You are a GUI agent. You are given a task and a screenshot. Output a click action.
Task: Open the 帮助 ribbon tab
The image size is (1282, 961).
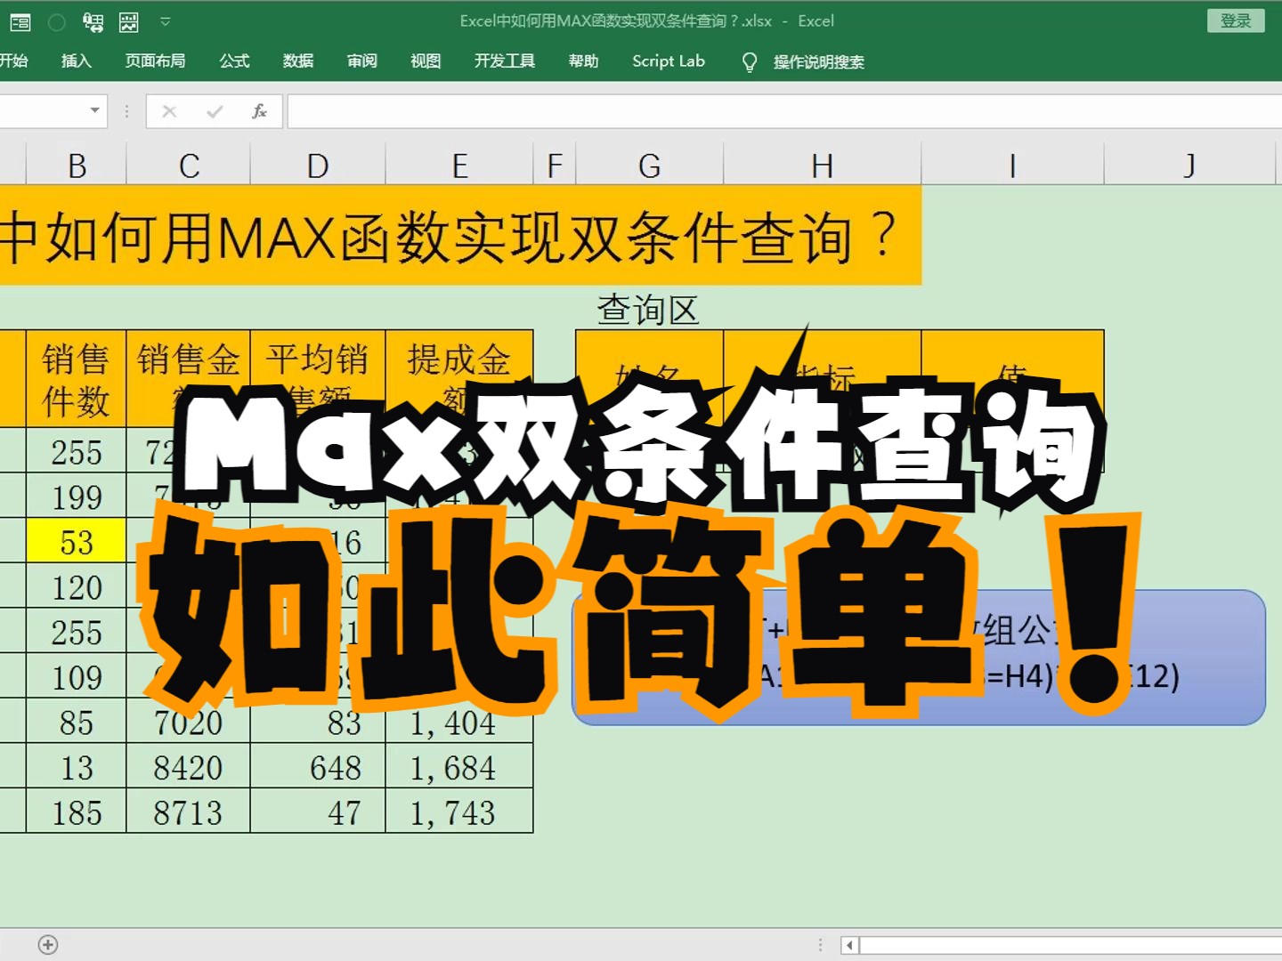[583, 61]
